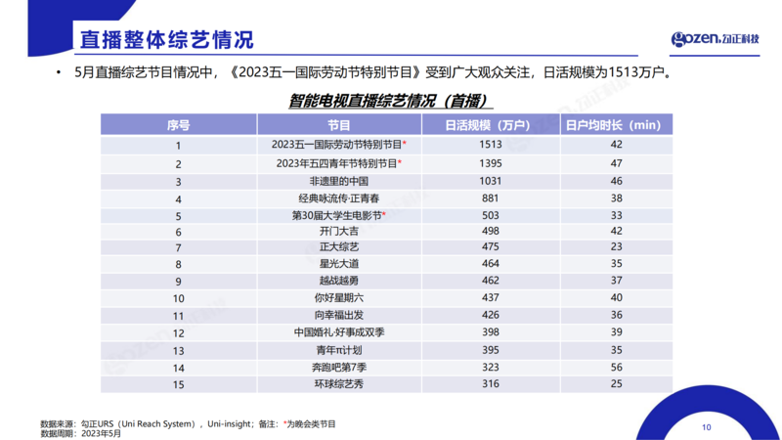Click the 奔跑吧第7季 program cell
Image resolution: width=782 pixels, height=440 pixels.
(x=339, y=367)
